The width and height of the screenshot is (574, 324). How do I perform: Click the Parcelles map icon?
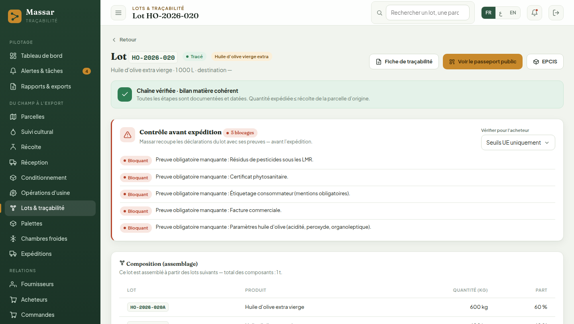13,117
